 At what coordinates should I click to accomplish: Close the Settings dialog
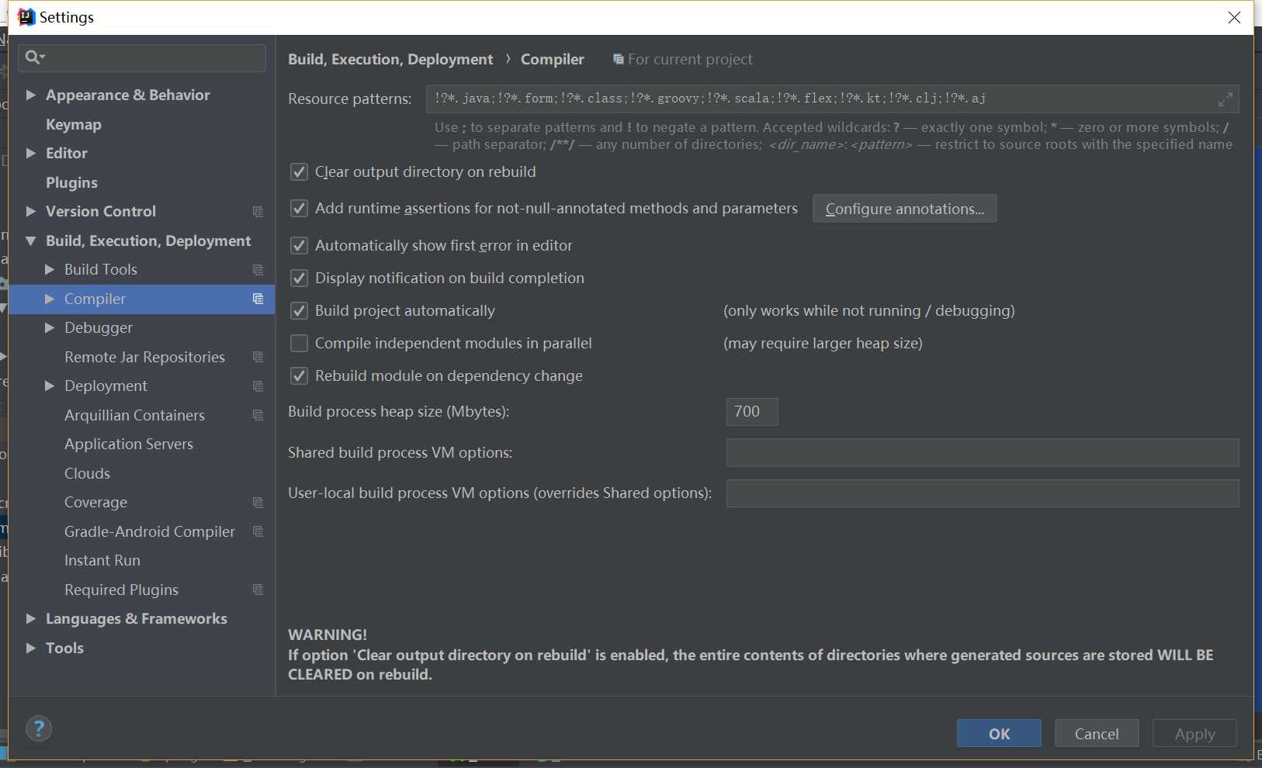pos(1234,17)
